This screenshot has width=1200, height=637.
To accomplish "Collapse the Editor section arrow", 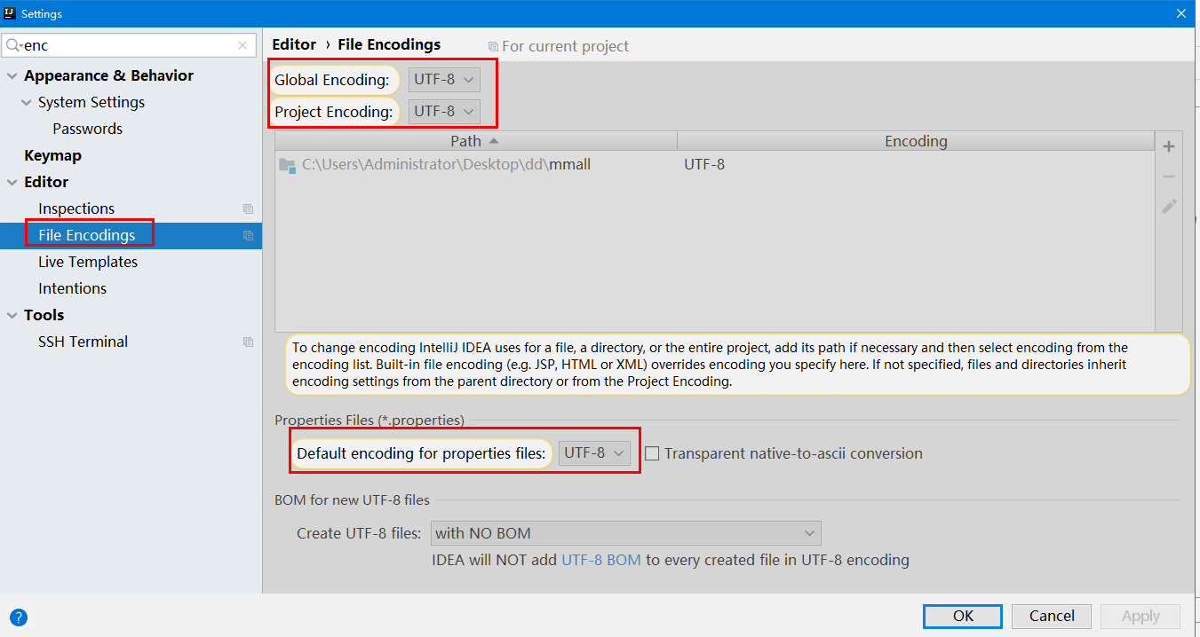I will click(12, 183).
